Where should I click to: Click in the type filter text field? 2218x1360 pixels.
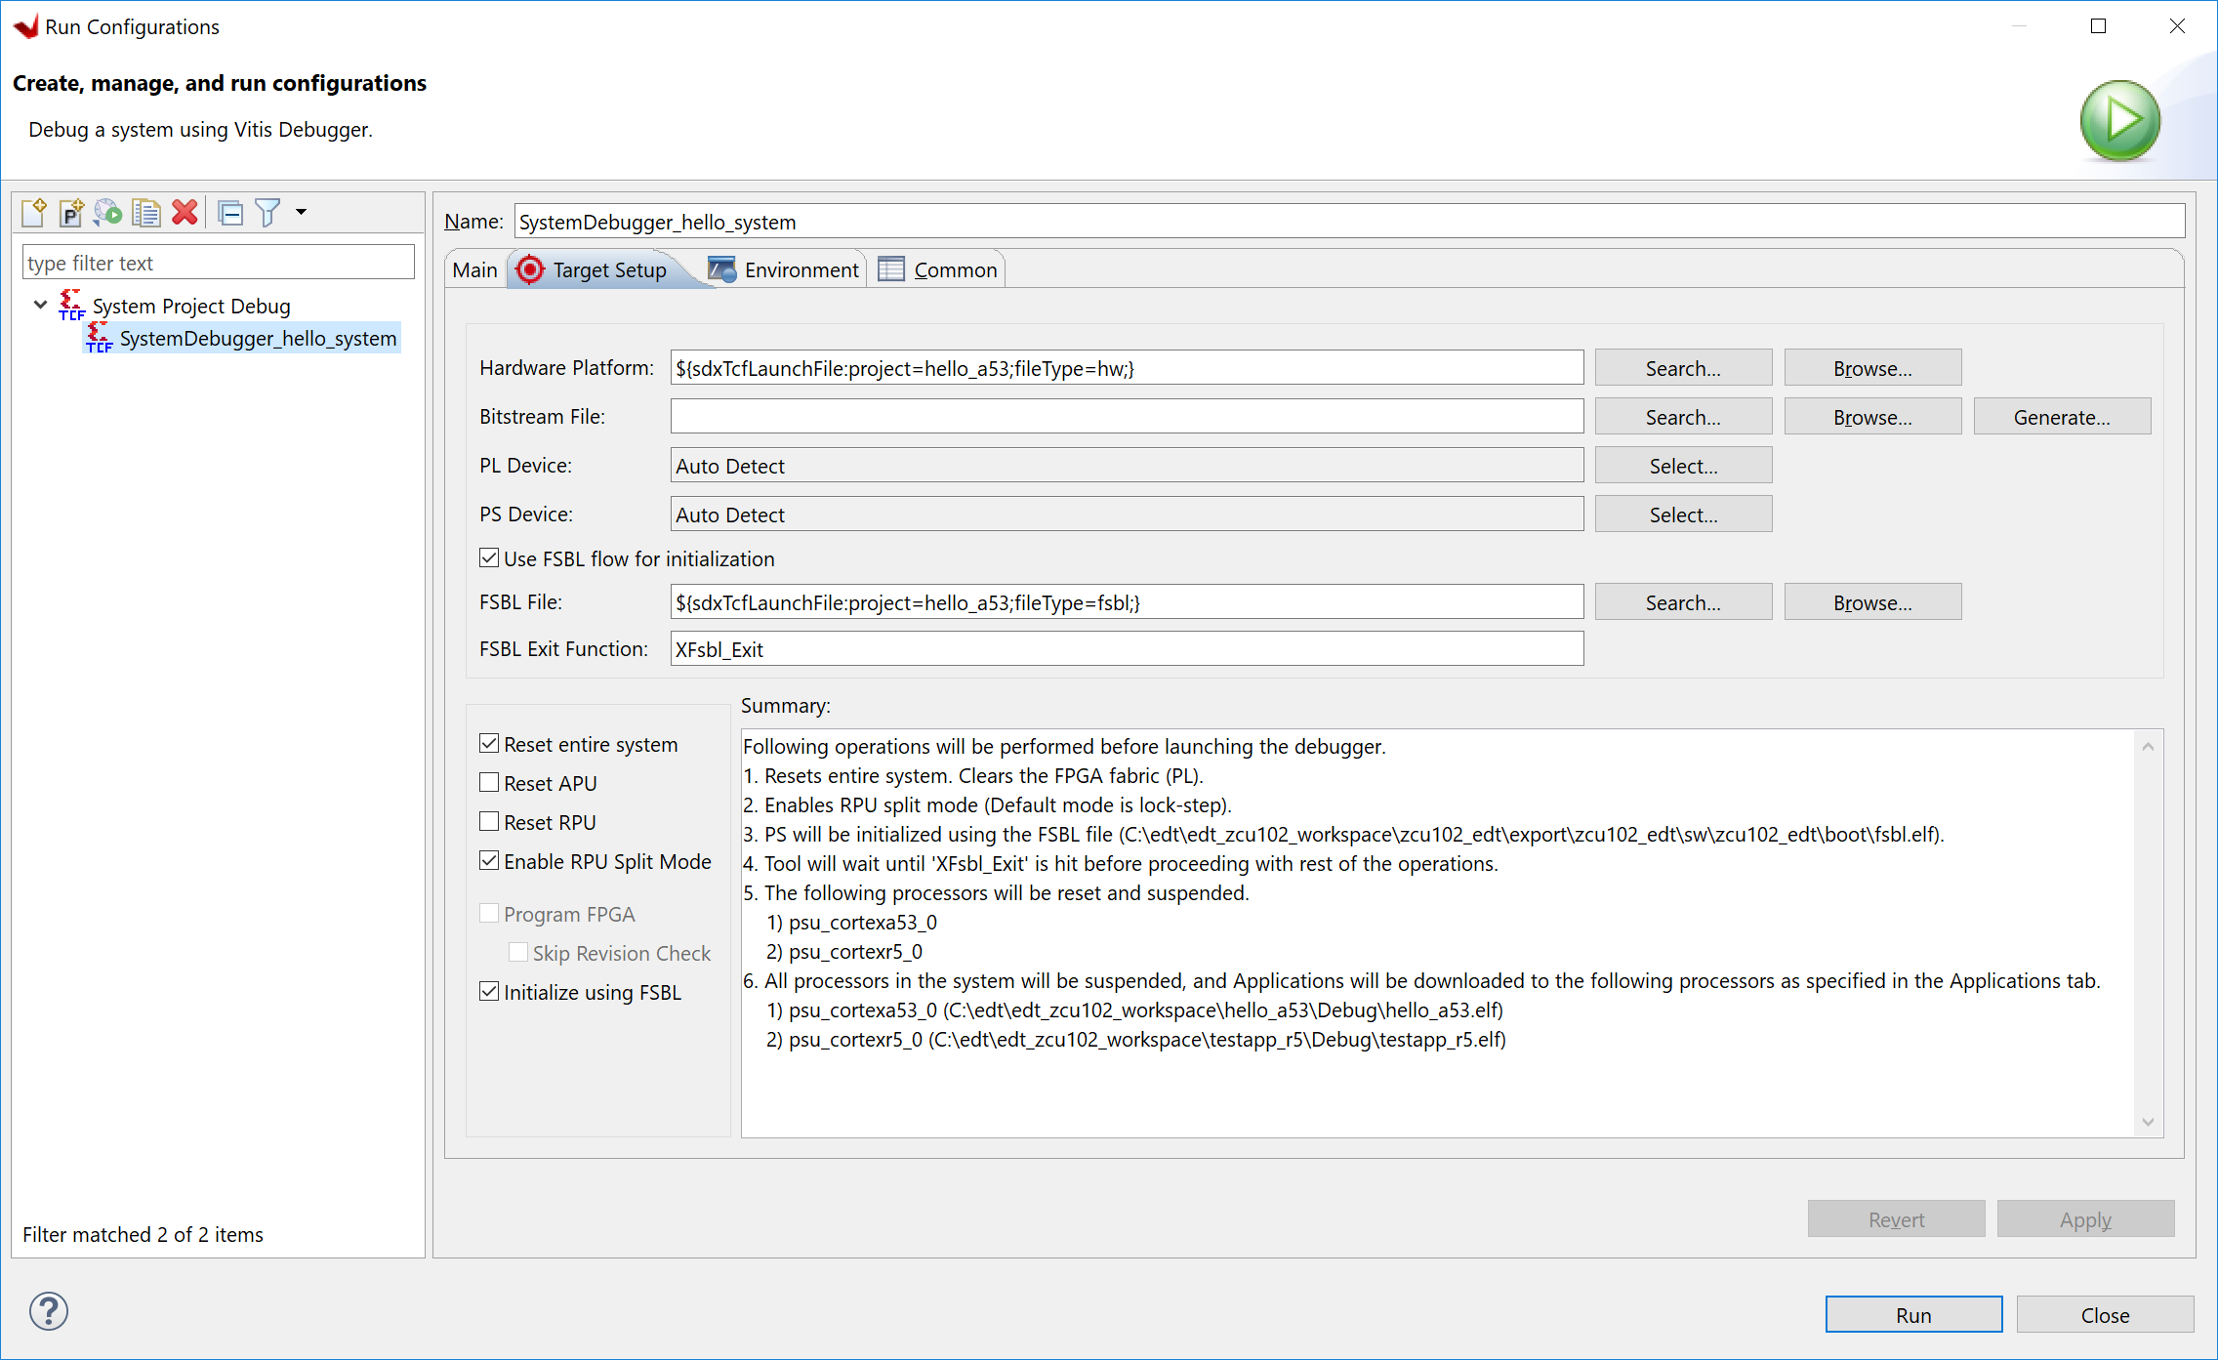[219, 263]
